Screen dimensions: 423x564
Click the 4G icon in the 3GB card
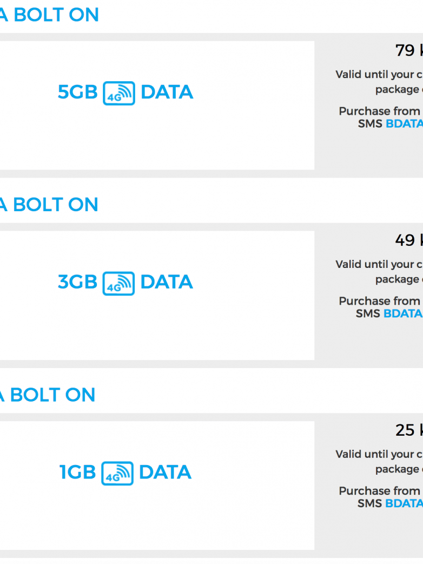coord(118,283)
